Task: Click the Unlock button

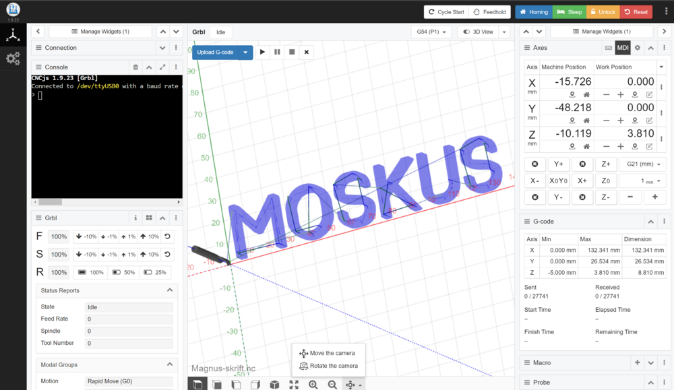Action: click(x=602, y=12)
